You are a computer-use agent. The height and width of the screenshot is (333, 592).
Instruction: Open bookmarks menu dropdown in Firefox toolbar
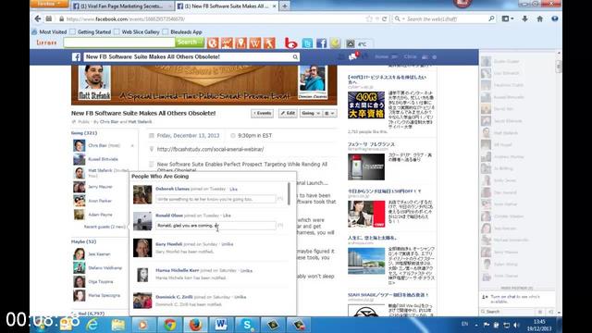tap(508, 18)
